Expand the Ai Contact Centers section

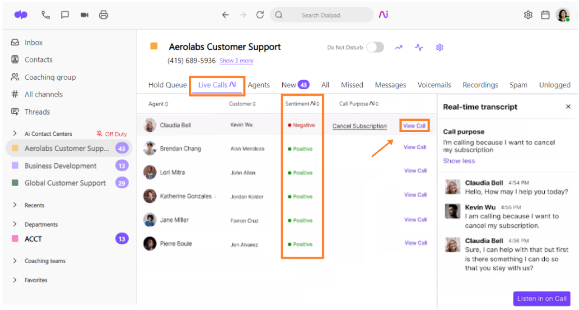[x=15, y=133]
